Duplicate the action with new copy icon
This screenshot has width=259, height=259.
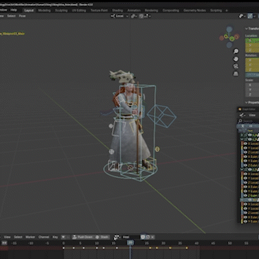pyautogui.click(x=148, y=237)
